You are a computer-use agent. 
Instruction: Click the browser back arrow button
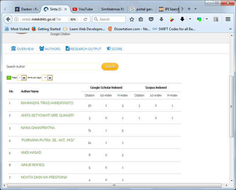[8, 19]
